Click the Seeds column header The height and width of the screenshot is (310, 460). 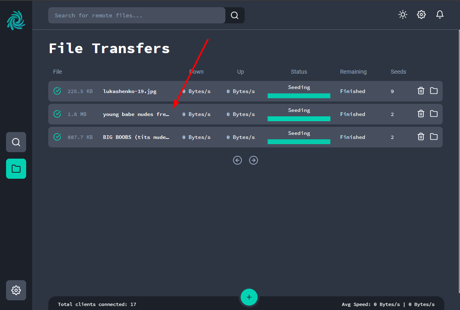point(398,72)
